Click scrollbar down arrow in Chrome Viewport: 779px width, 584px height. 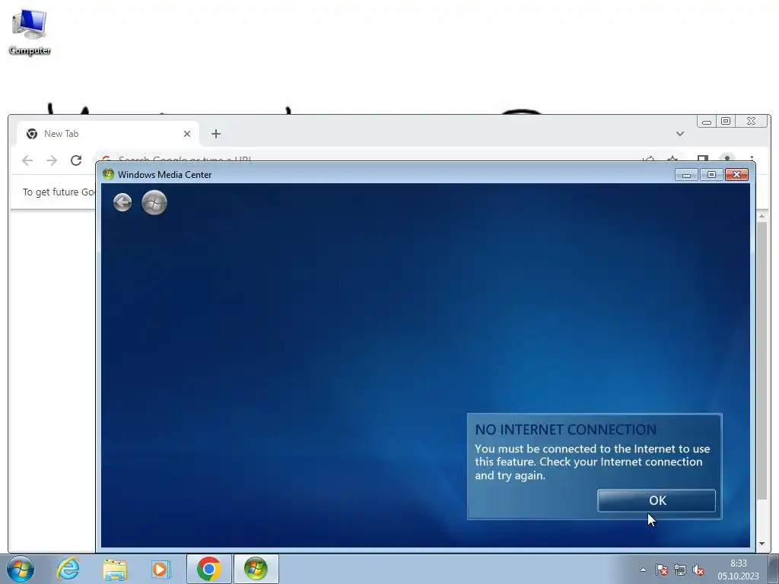[x=762, y=543]
